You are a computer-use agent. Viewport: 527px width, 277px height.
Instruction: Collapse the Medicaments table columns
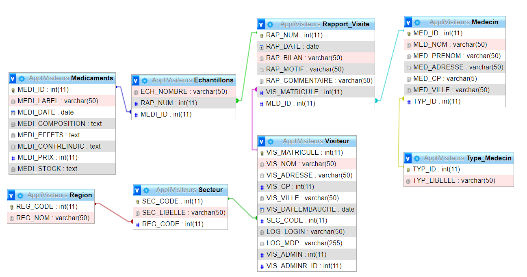coord(13,78)
